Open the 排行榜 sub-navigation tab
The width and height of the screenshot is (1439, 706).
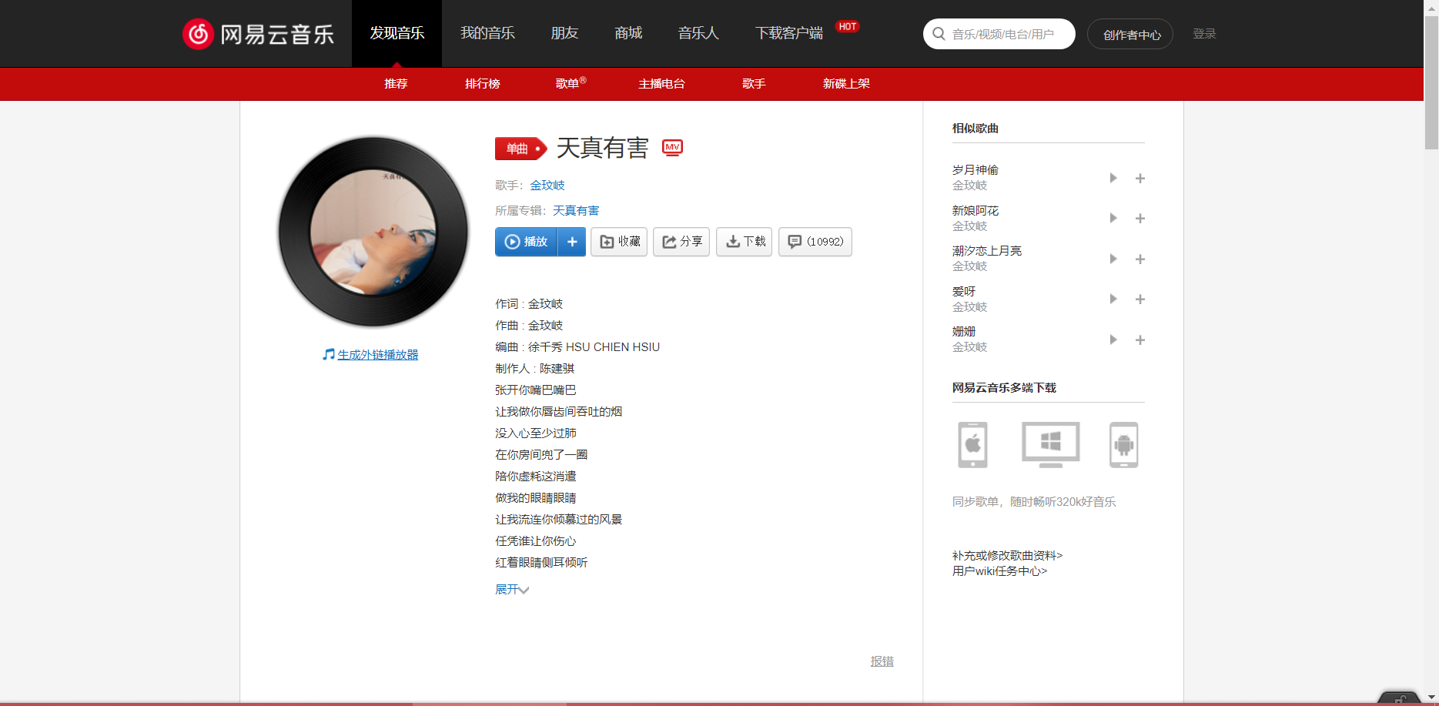pyautogui.click(x=482, y=84)
